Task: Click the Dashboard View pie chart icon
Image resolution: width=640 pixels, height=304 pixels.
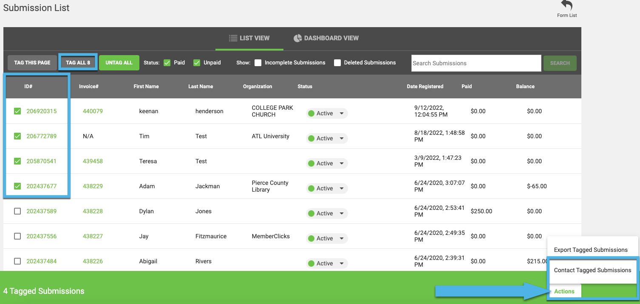Action: pyautogui.click(x=297, y=38)
